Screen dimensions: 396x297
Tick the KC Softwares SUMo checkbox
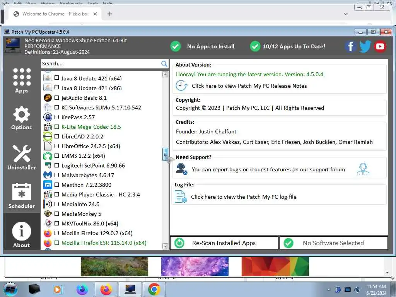56,108
